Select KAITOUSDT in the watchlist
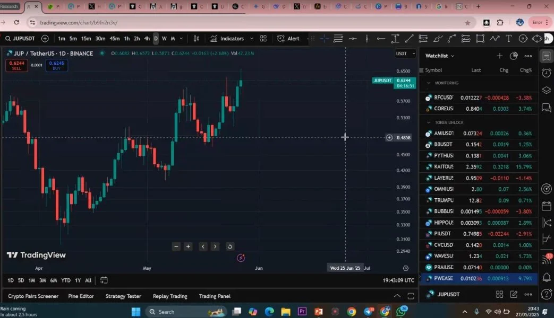 click(479, 167)
